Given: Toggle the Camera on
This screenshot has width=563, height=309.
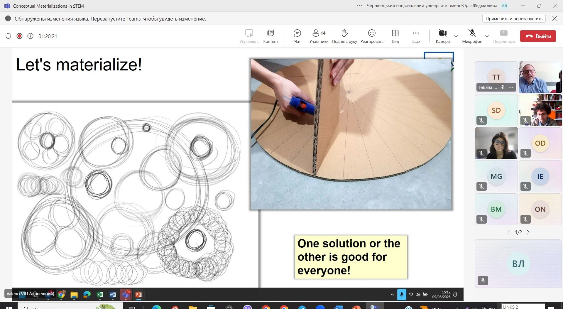Looking at the screenshot, I should click(x=443, y=36).
